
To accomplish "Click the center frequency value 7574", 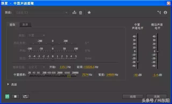I will pos(85,75).
